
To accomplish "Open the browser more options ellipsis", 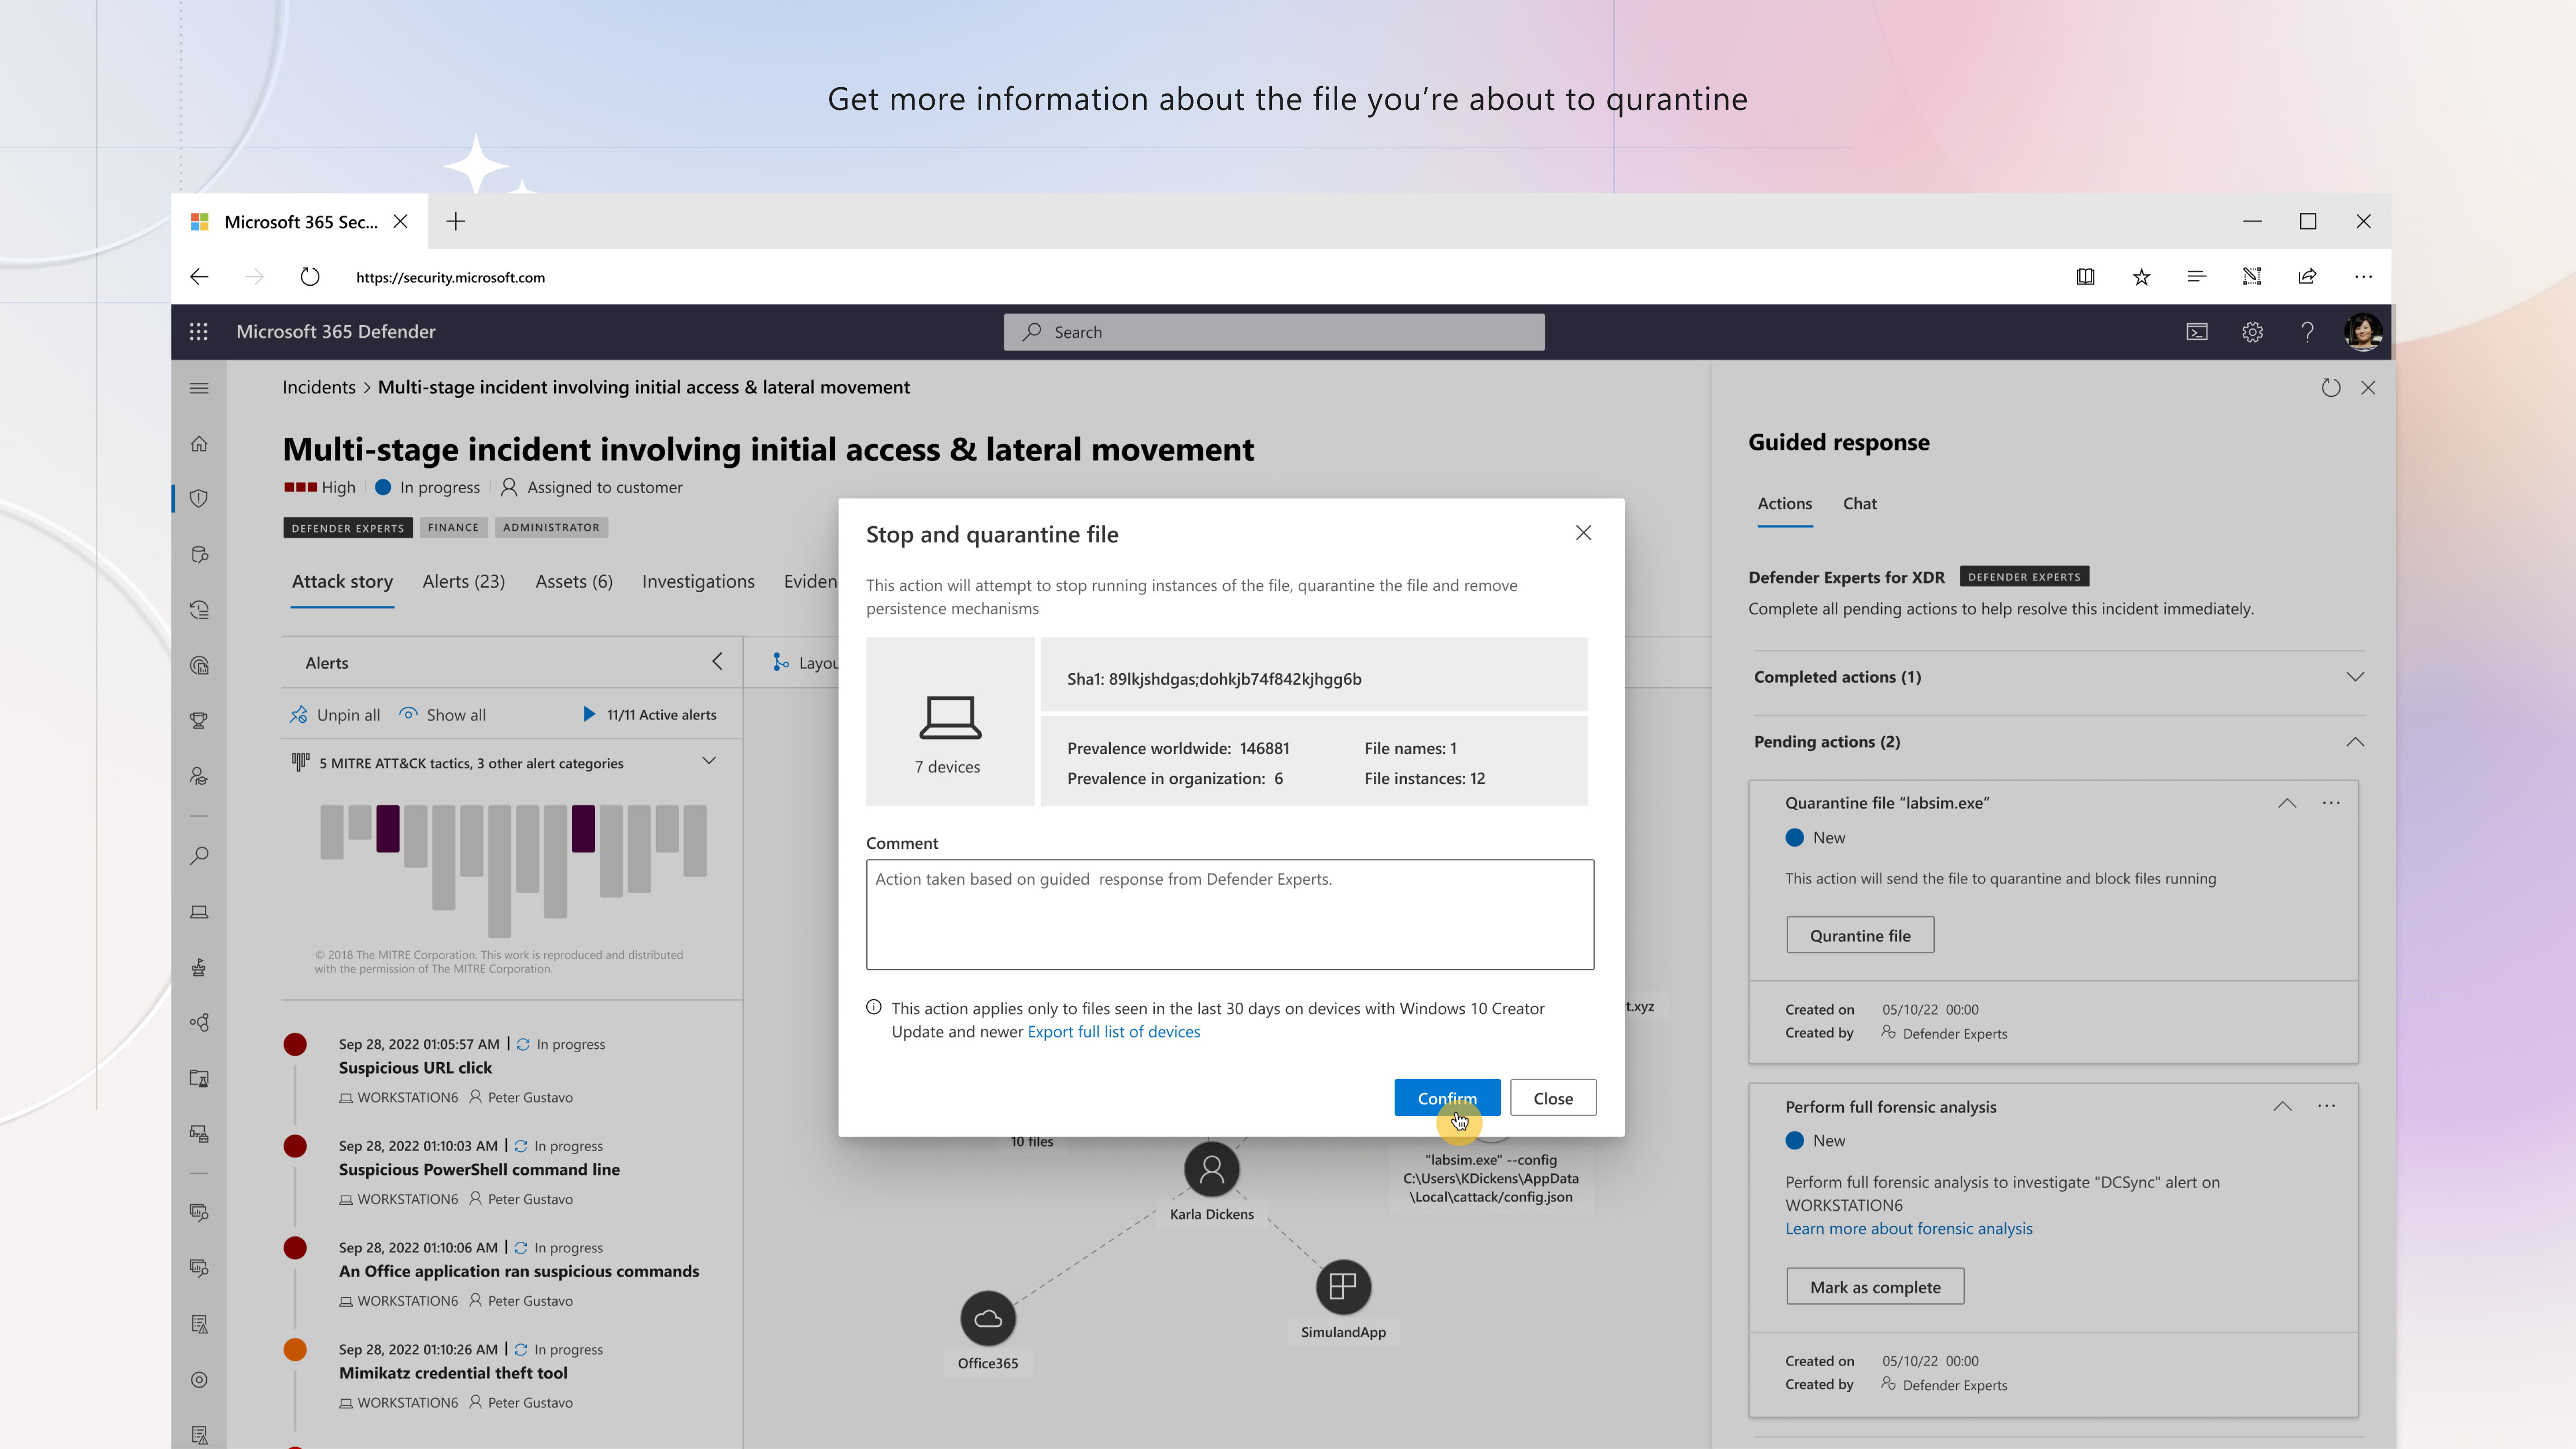I will (2363, 277).
